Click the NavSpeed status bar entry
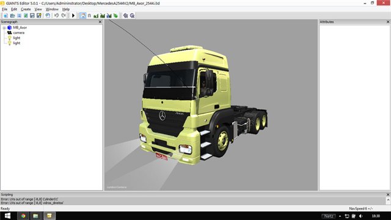 (x=361, y=208)
